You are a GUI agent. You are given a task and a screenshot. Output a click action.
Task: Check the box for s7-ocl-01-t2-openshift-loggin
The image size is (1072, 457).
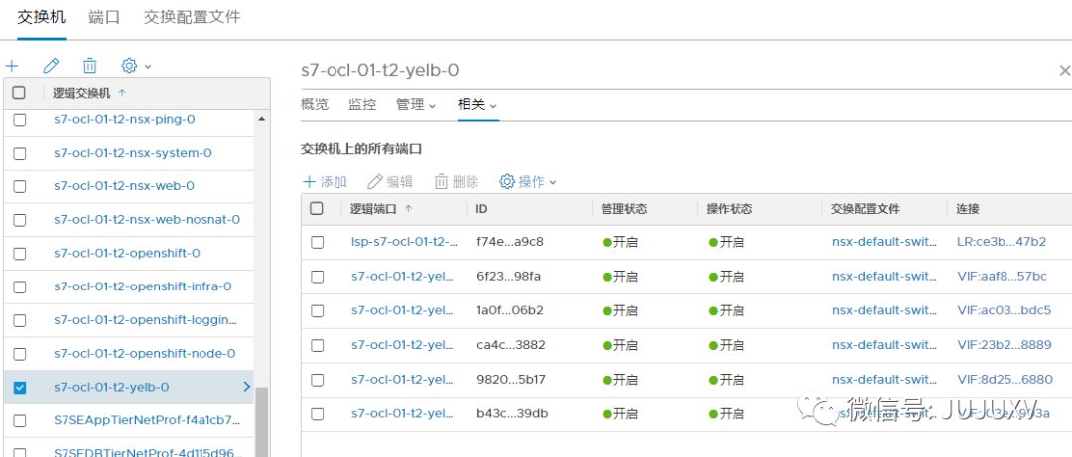click(x=20, y=320)
